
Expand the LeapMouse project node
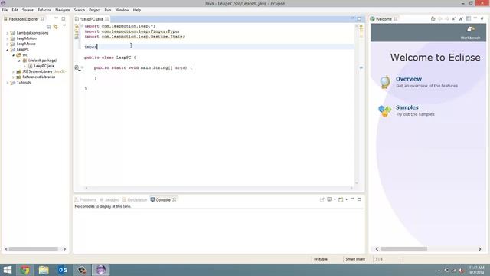(x=8, y=44)
